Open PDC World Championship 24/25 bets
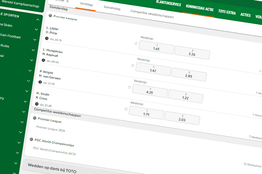The height and width of the screenshot is (174, 262). (54, 151)
